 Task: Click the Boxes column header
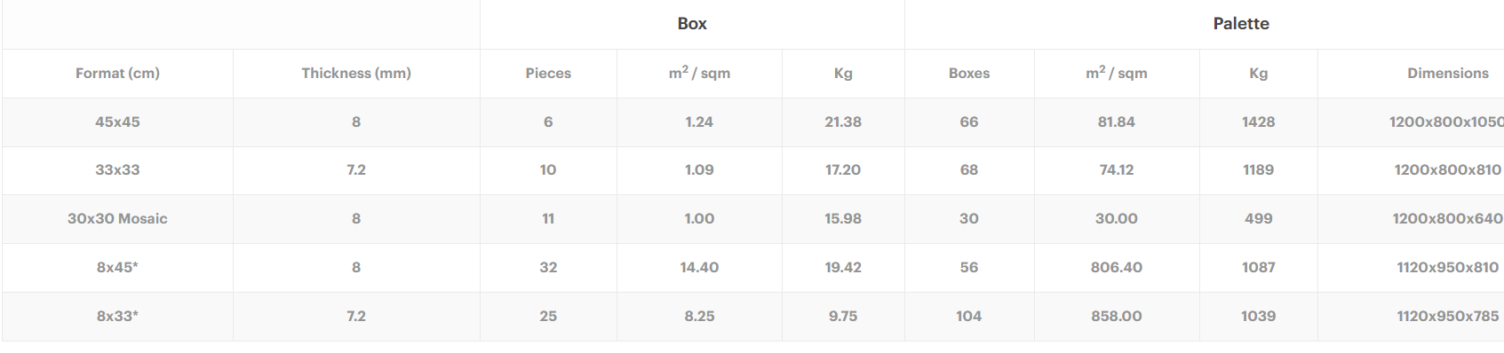click(969, 74)
